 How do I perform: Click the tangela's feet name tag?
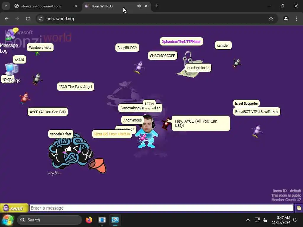[x=61, y=134]
